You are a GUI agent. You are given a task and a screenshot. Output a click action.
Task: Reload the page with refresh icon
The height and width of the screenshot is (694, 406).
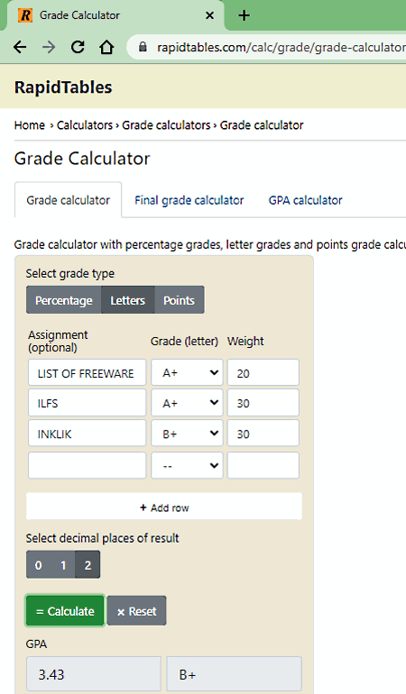pyautogui.click(x=78, y=47)
